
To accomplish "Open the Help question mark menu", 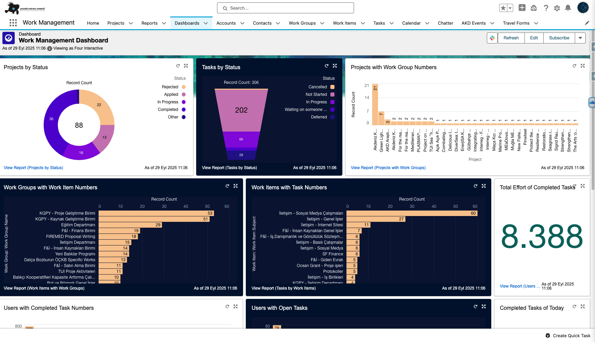I will [x=546, y=8].
